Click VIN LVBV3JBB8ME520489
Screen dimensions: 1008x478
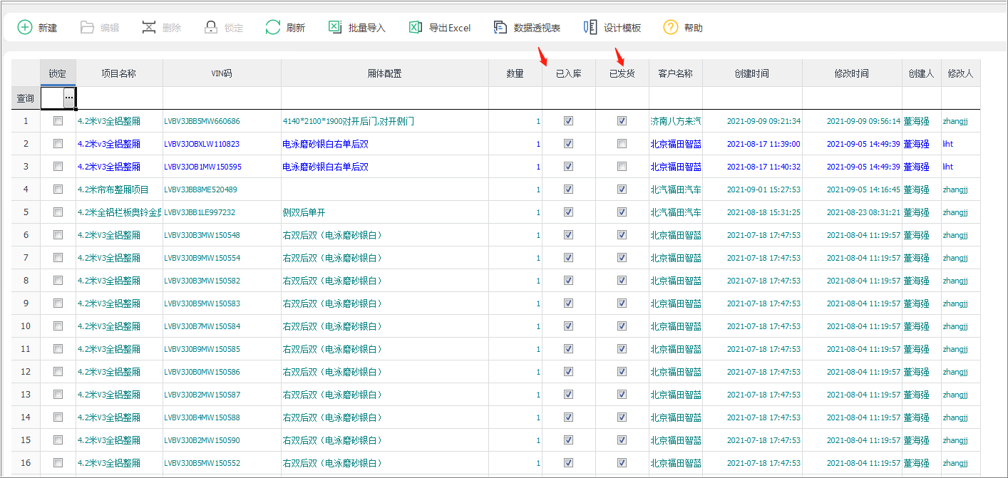200,189
